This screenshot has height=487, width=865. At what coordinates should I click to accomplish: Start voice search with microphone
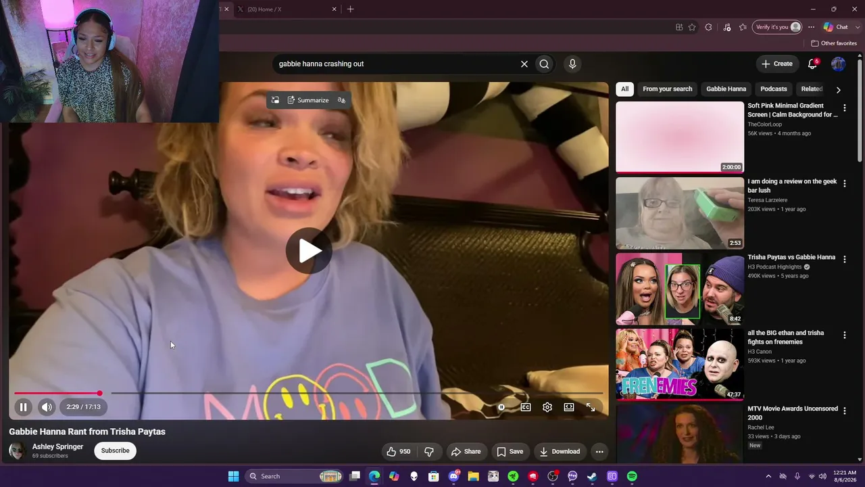click(x=572, y=64)
